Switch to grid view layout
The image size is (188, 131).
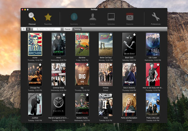(x=28, y=29)
